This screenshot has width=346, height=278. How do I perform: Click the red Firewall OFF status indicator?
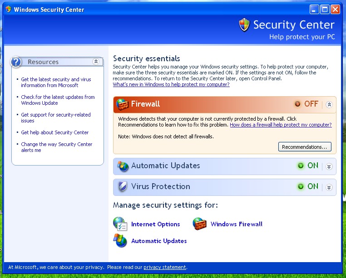[297, 104]
